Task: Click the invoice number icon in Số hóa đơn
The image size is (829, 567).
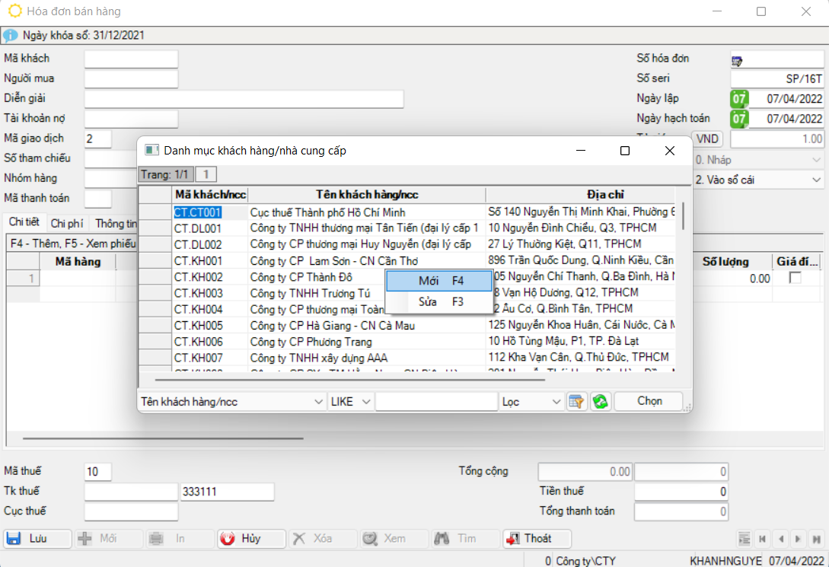Action: coord(737,60)
